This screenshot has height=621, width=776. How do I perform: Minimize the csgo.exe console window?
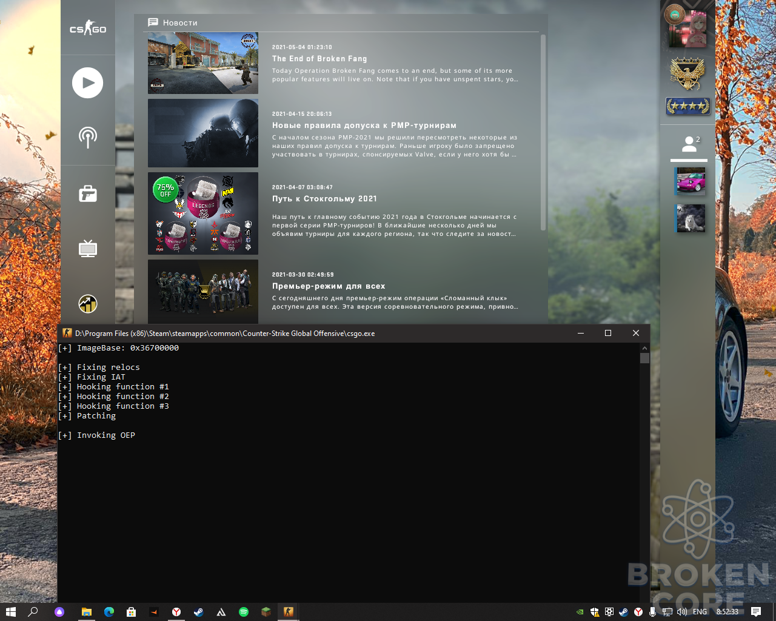coord(581,333)
